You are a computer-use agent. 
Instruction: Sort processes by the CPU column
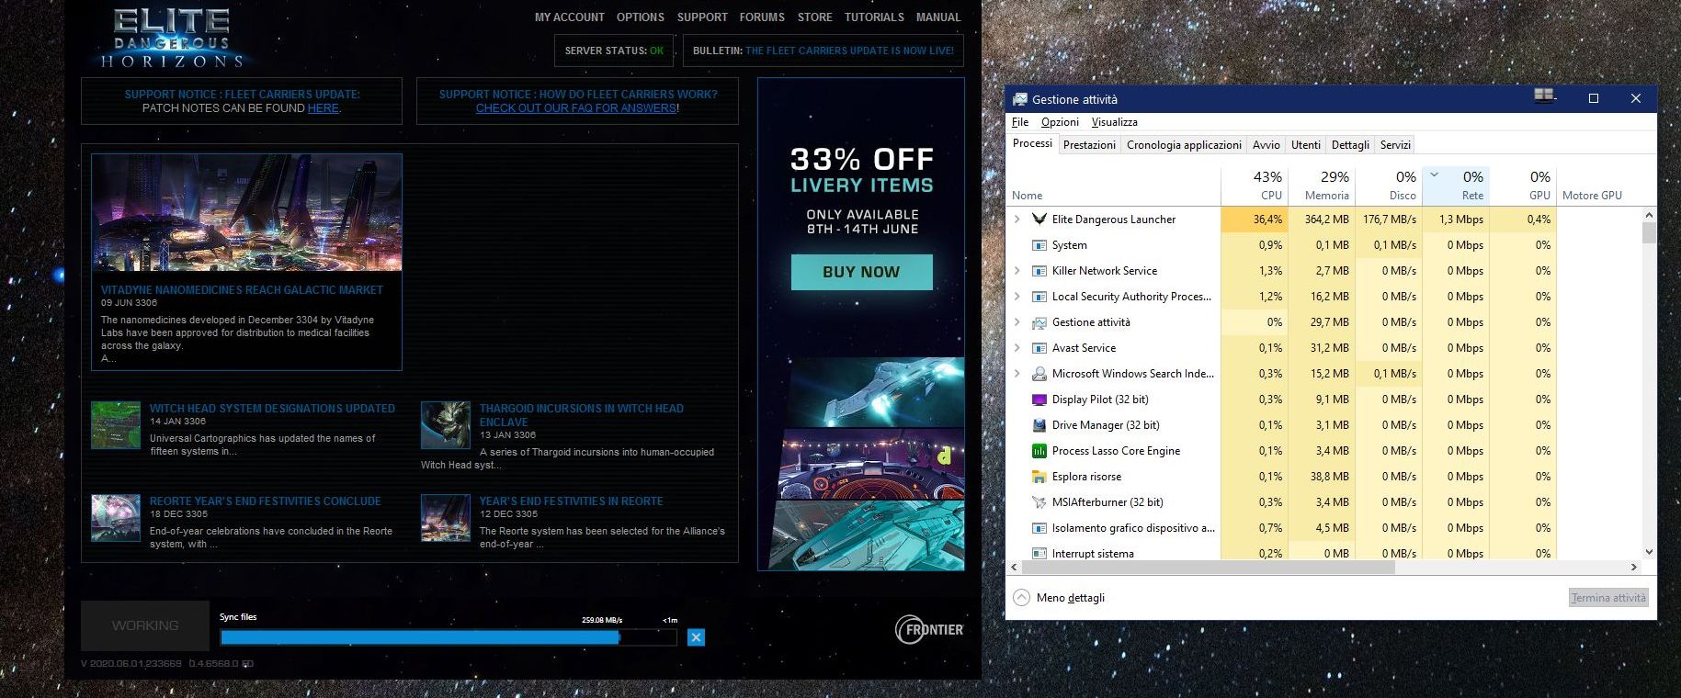(x=1255, y=186)
